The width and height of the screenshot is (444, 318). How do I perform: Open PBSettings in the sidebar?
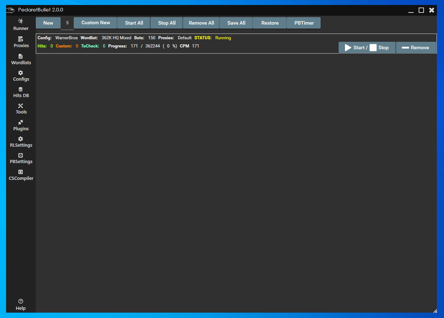pyautogui.click(x=21, y=158)
